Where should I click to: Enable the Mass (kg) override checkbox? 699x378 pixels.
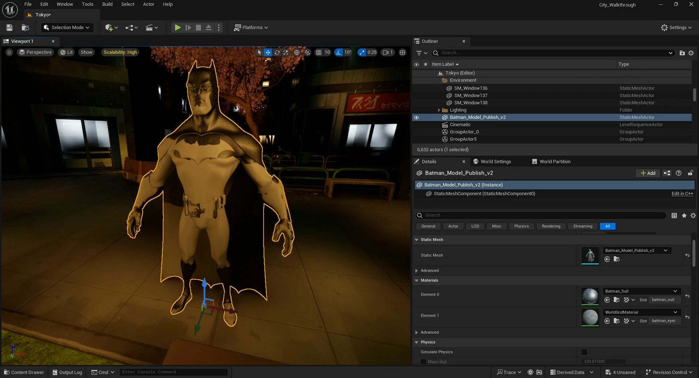click(423, 362)
